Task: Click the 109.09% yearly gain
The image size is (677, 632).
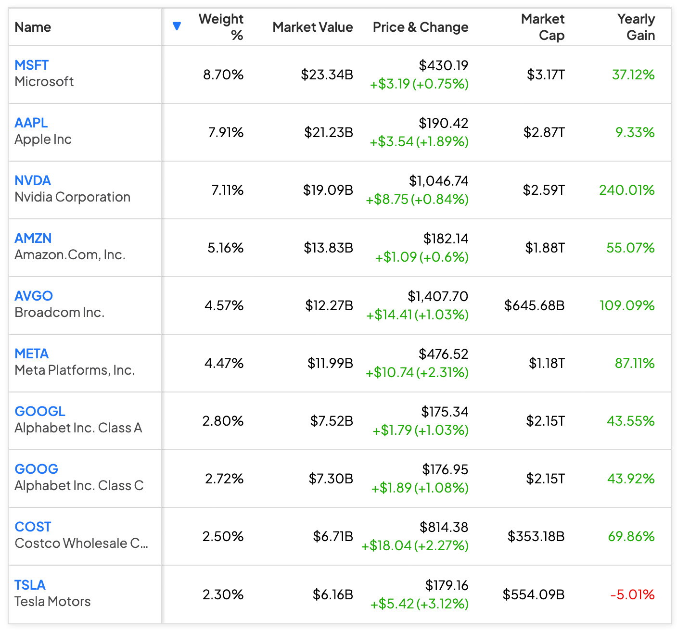Action: coord(627,305)
